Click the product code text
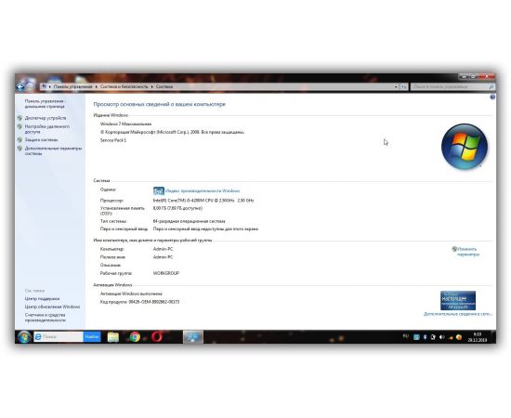This screenshot has width=511, height=418. pos(139,302)
